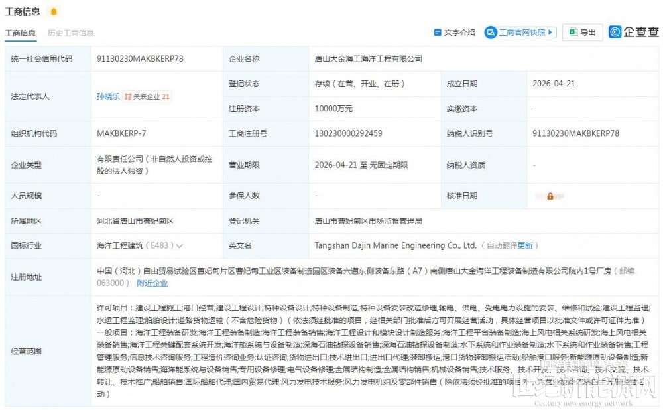Click the 关联企业 network icon
Viewport: 663px width, 410px height.
[128, 96]
